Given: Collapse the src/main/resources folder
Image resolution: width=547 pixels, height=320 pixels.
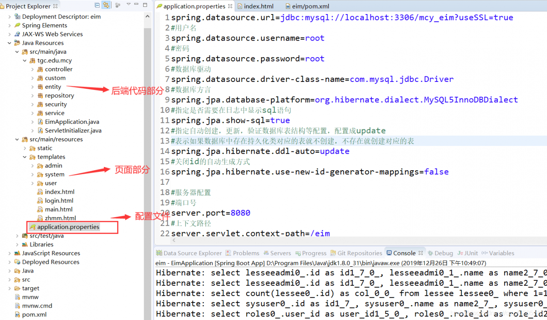Looking at the screenshot, I should pos(17,140).
